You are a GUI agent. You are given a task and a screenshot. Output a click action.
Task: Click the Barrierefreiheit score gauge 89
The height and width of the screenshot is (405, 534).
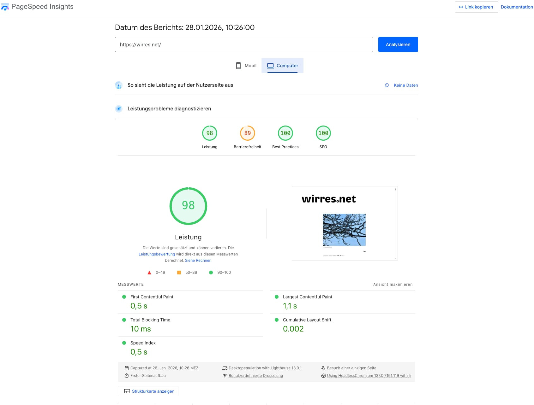(x=247, y=133)
